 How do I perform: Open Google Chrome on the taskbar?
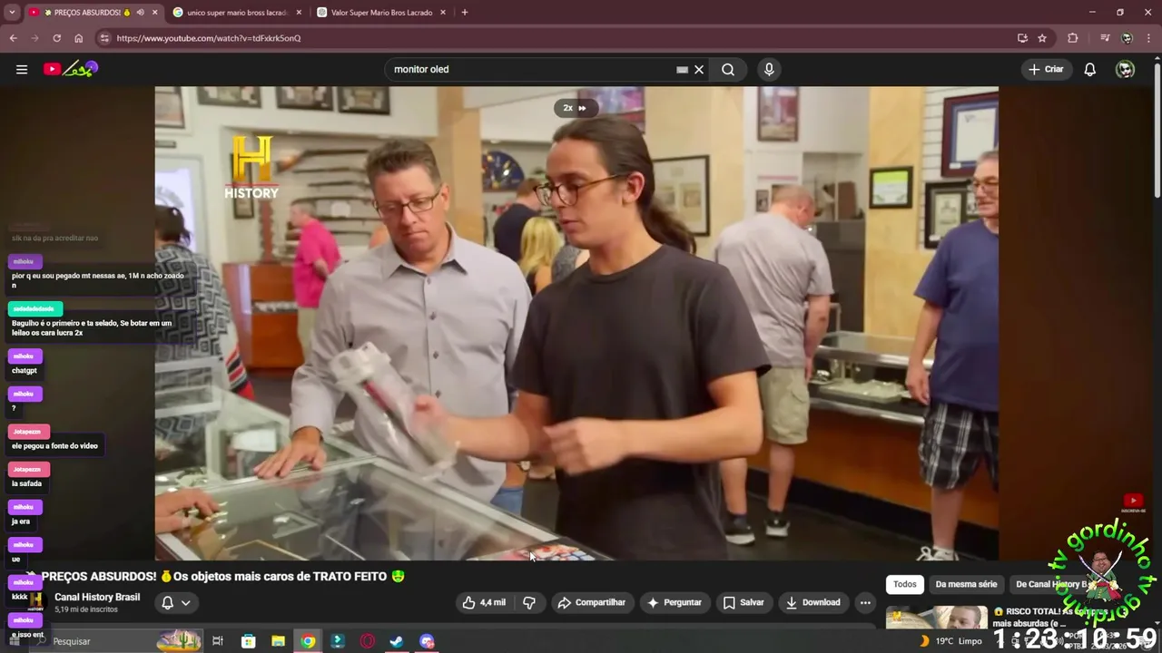tap(308, 641)
